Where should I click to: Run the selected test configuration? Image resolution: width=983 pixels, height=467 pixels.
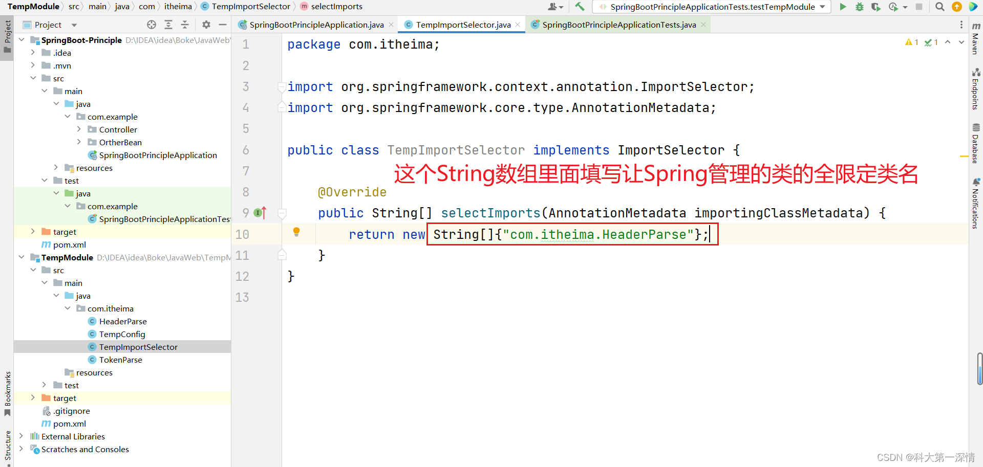coord(843,7)
